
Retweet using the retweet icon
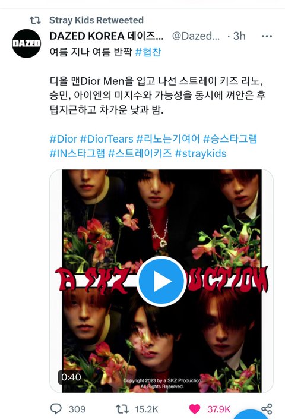122,409
